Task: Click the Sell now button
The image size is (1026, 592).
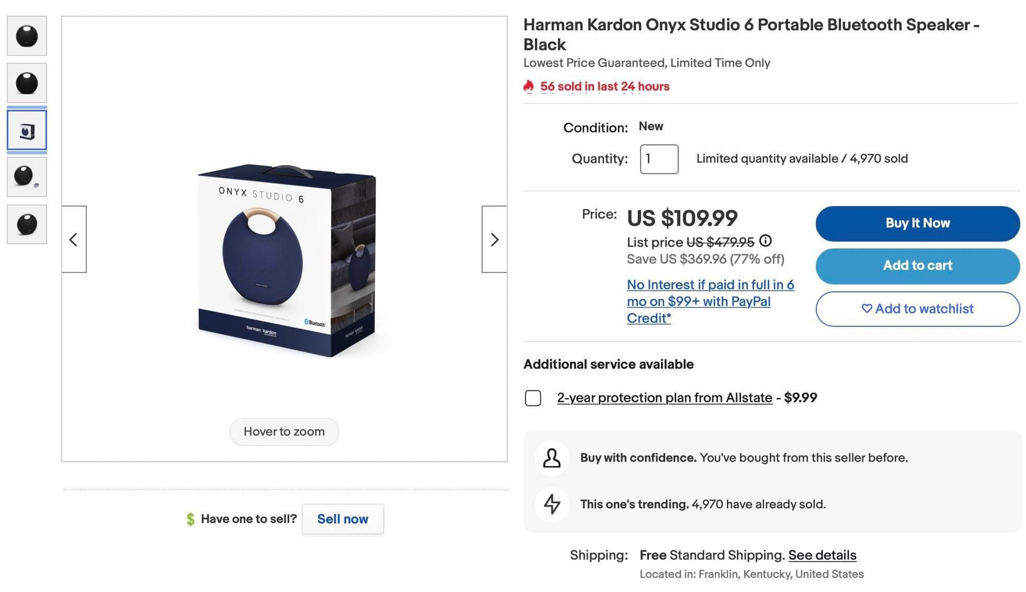Action: click(343, 519)
